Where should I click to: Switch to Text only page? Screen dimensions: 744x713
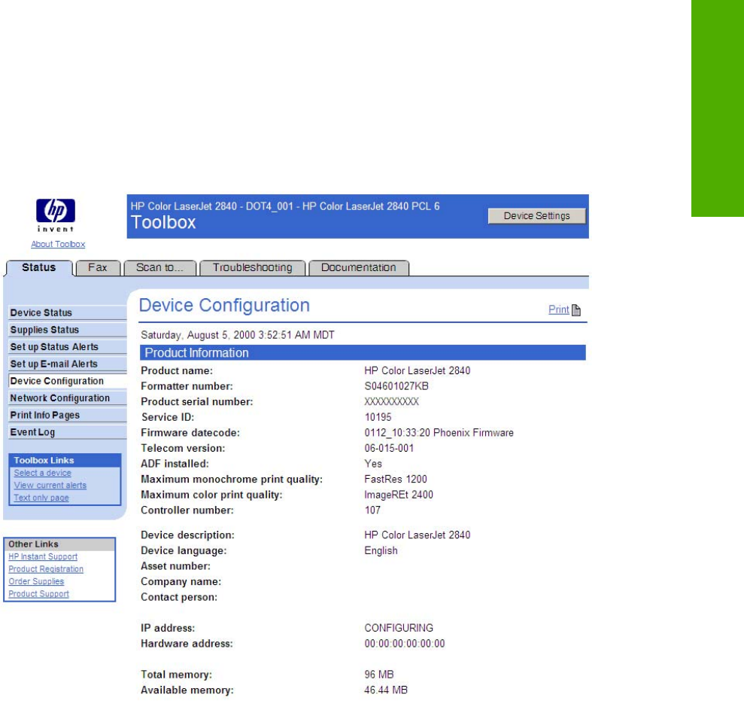pos(41,498)
